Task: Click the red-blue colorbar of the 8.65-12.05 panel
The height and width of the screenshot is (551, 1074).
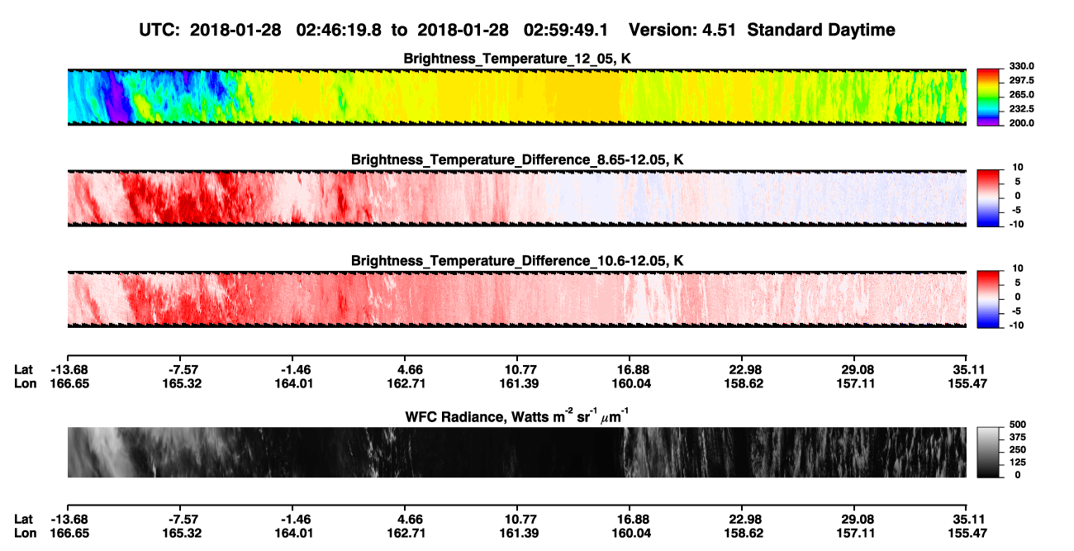Action: coord(989,197)
